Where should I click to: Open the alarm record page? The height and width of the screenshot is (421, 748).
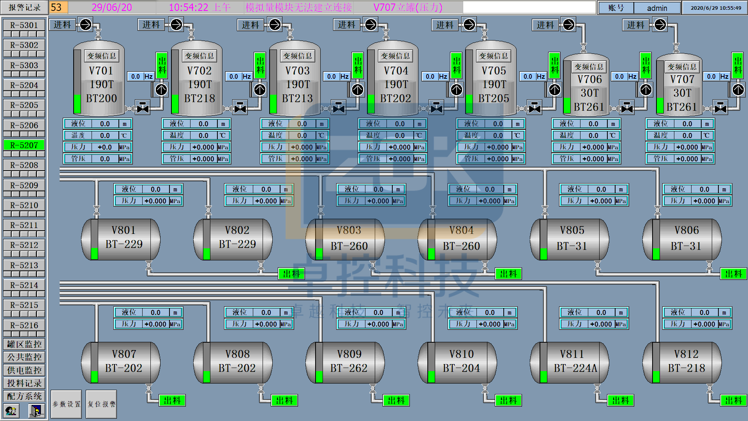tap(25, 7)
